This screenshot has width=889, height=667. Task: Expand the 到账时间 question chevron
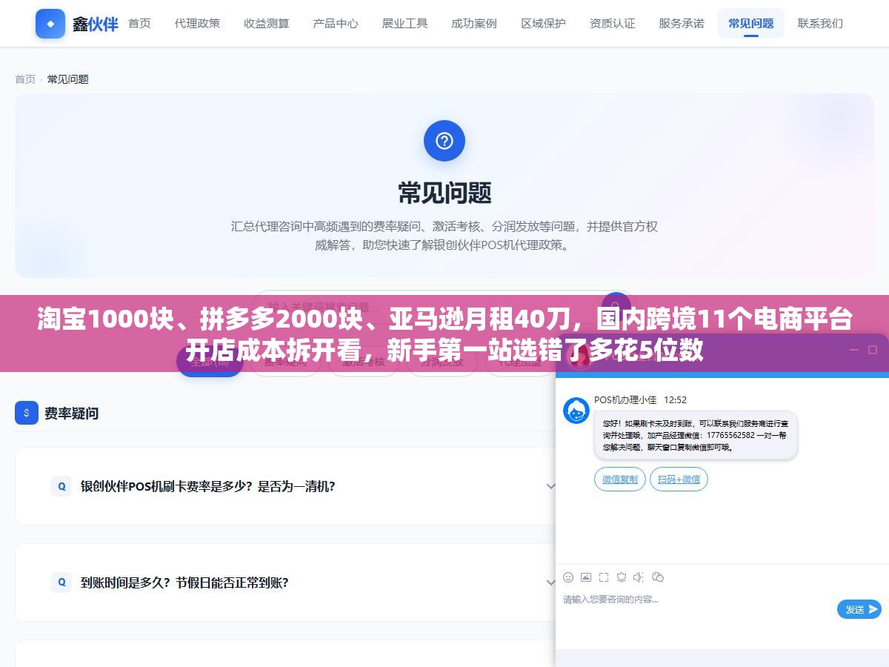550,583
